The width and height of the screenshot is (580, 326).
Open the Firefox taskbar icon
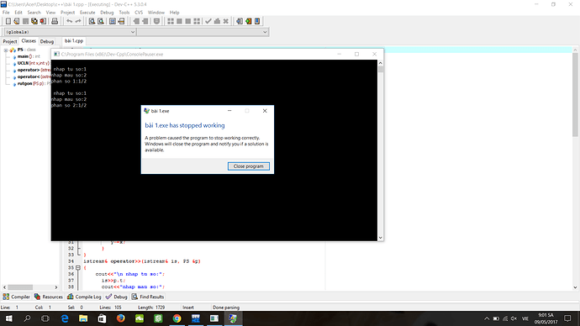click(120, 318)
